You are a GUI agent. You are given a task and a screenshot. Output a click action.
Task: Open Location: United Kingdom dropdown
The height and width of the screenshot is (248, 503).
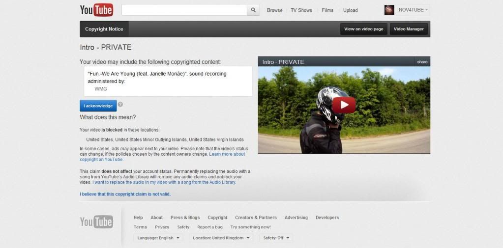tap(221, 238)
